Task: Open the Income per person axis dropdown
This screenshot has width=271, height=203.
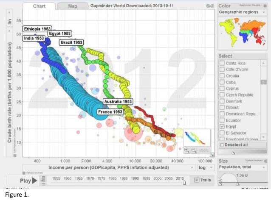Action: 109,167
